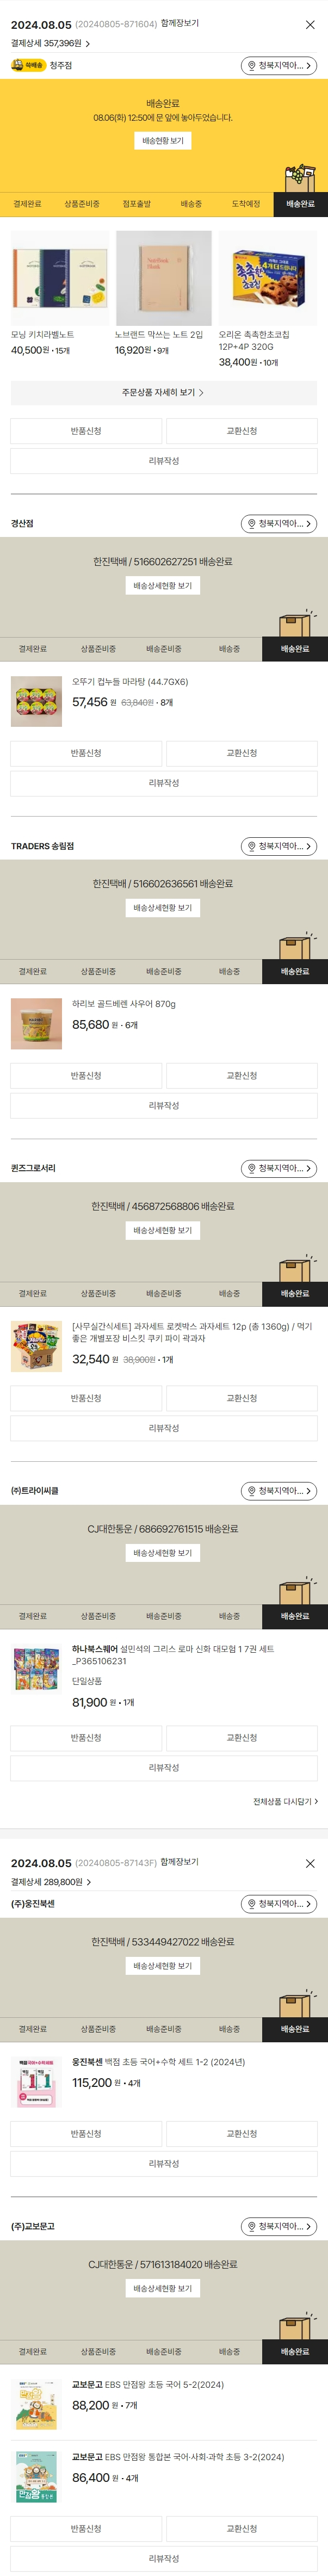Viewport: 328px width, 2576px height.
Task: Open the 웅진북센 백점 초등 book thumbnail
Action: (37, 2081)
